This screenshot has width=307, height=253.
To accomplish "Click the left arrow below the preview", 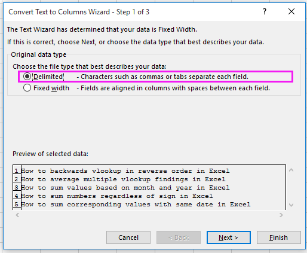I will pyautogui.click(x=17, y=215).
